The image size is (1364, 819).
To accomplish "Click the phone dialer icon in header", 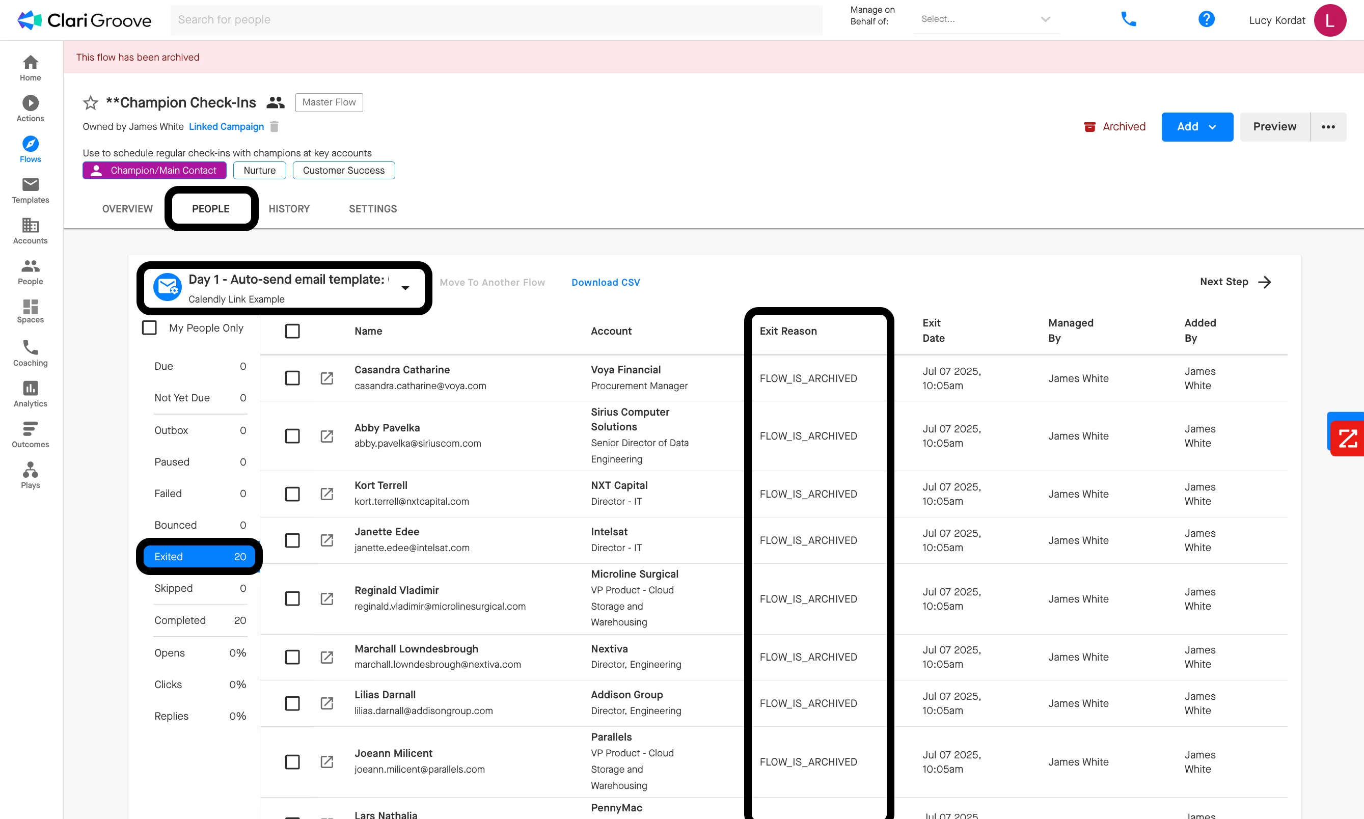I will point(1128,19).
